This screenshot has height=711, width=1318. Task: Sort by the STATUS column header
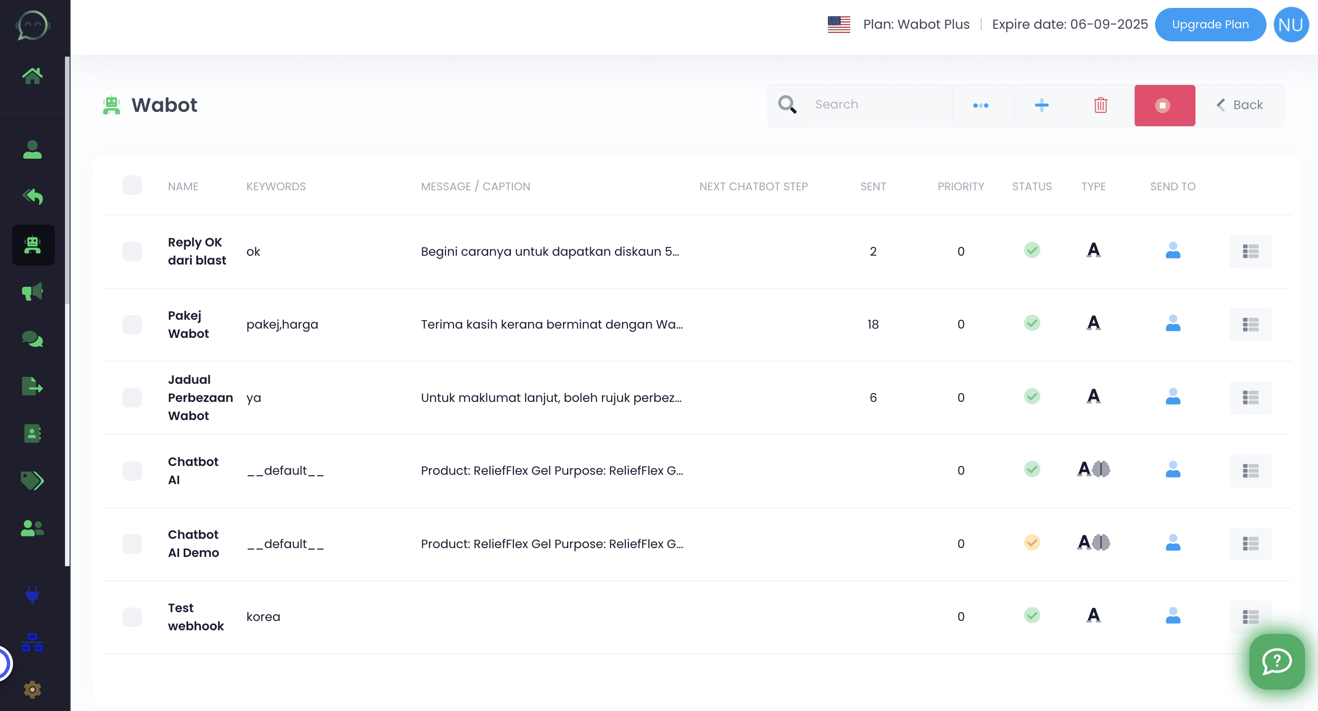pyautogui.click(x=1032, y=187)
